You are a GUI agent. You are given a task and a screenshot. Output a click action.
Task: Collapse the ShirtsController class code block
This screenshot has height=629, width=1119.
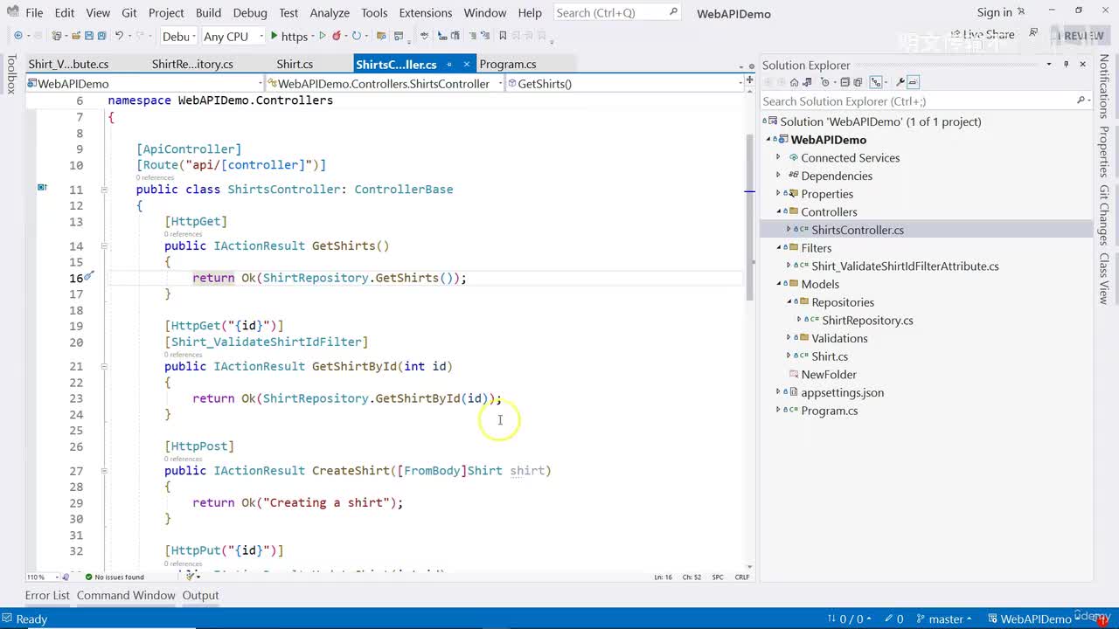(x=104, y=190)
